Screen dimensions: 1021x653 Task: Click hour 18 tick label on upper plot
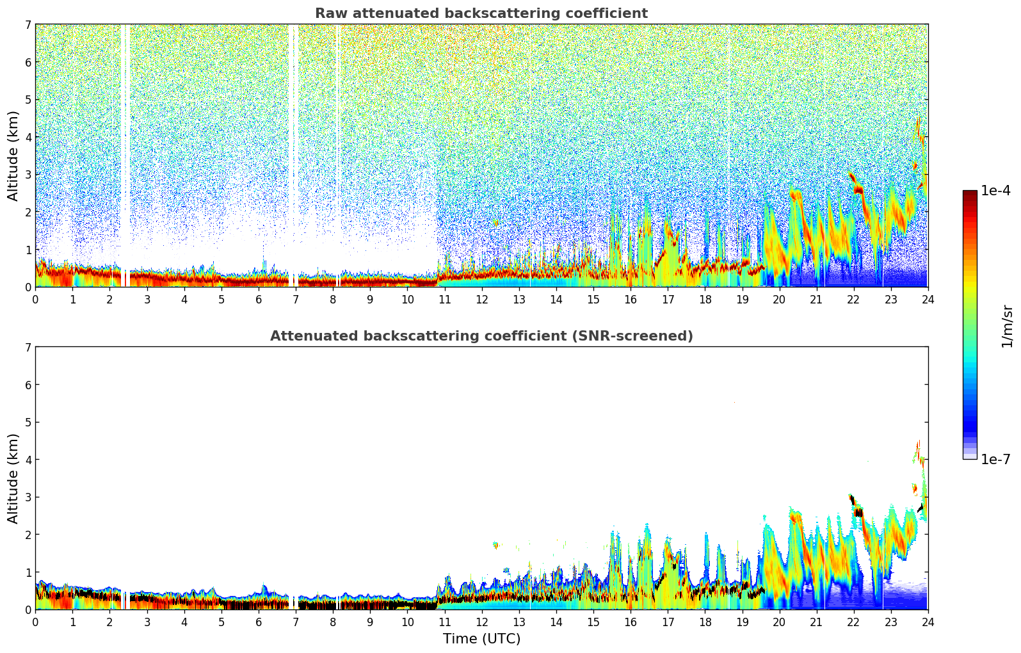[x=705, y=300]
